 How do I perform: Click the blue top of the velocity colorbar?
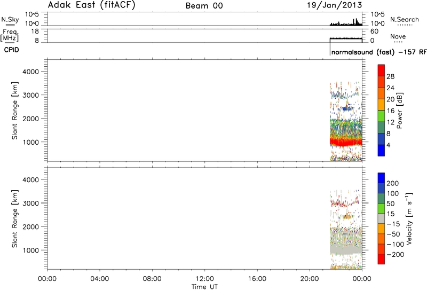click(381, 178)
